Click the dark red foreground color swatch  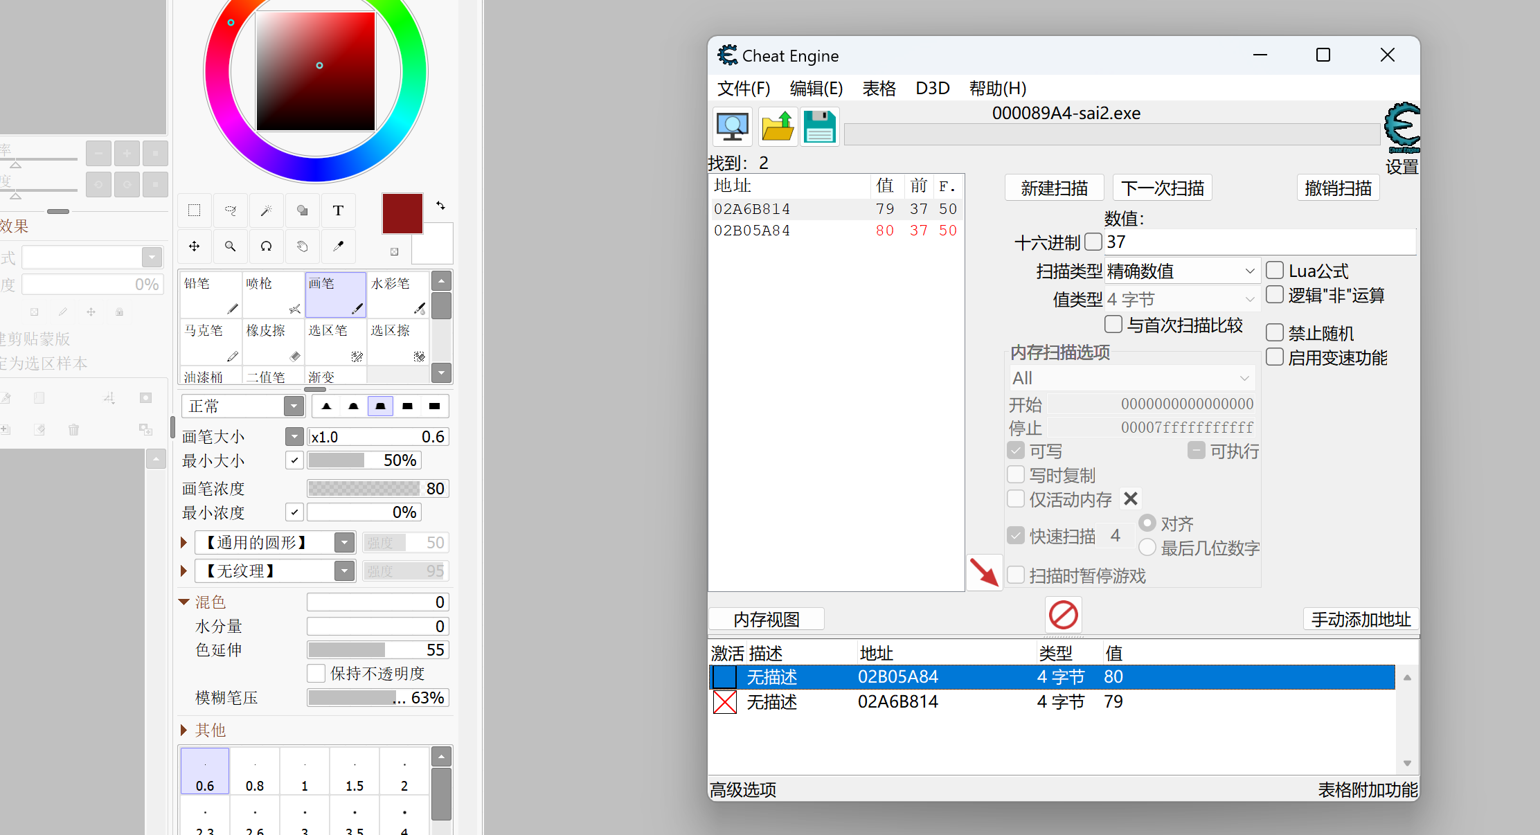(402, 213)
